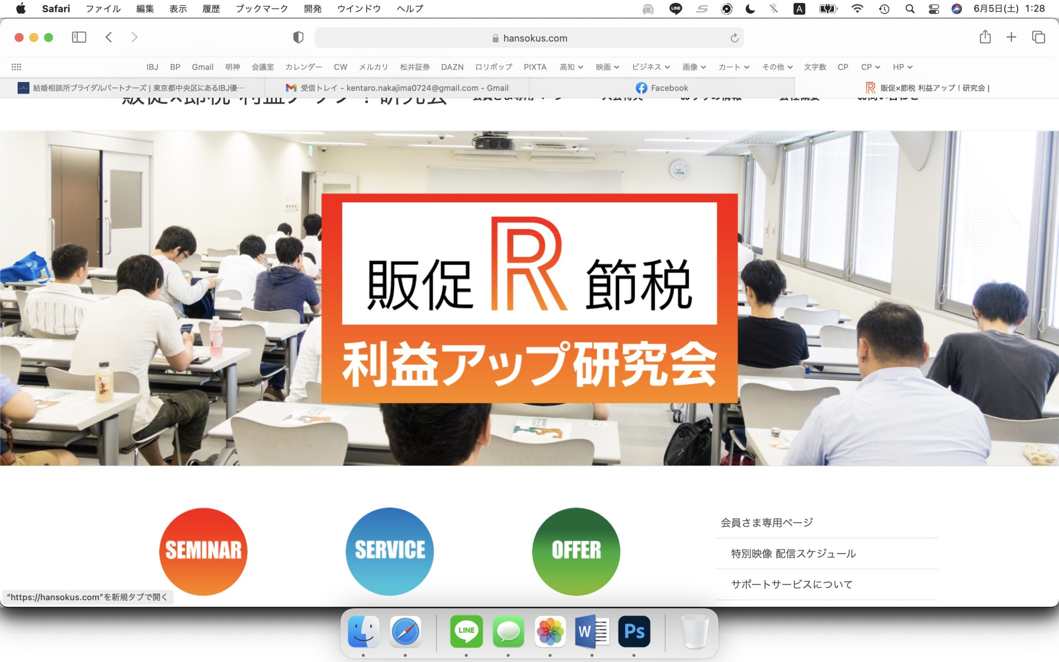The width and height of the screenshot is (1059, 662).
Task: Open the privacy report shield icon
Action: [298, 38]
